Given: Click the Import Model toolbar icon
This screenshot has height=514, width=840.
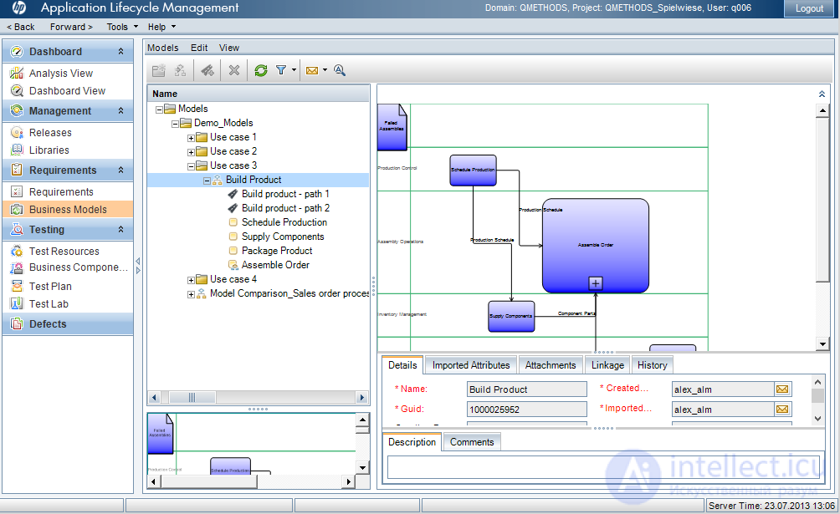Looking at the screenshot, I should pos(181,70).
